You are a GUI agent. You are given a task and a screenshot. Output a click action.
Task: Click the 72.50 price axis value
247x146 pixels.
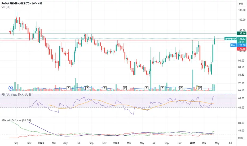(242, 83)
